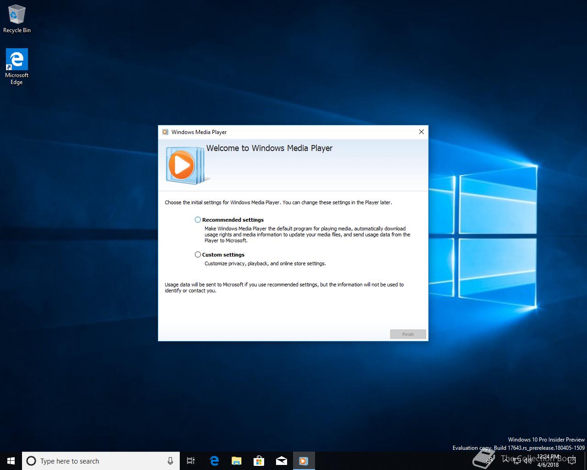Open the Action Center notifications icon
The image size is (587, 470).
tap(571, 461)
